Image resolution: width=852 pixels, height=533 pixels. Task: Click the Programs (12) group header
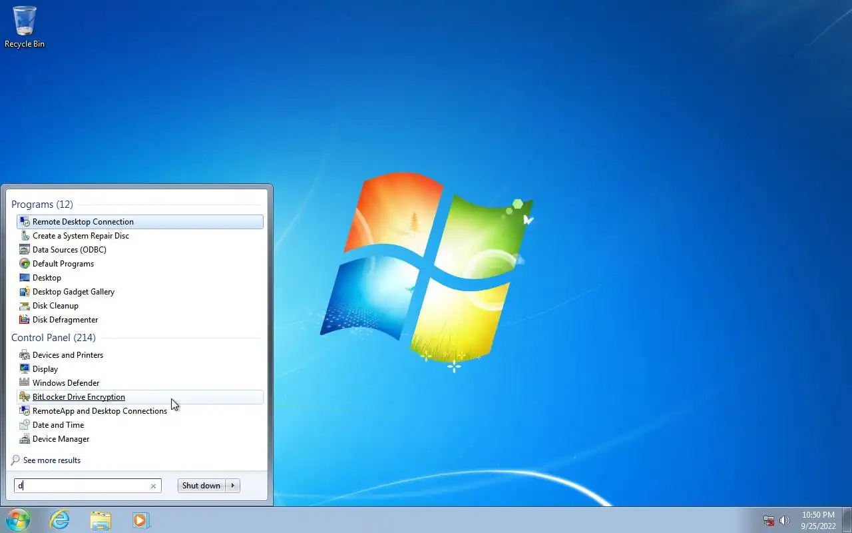[x=42, y=205]
